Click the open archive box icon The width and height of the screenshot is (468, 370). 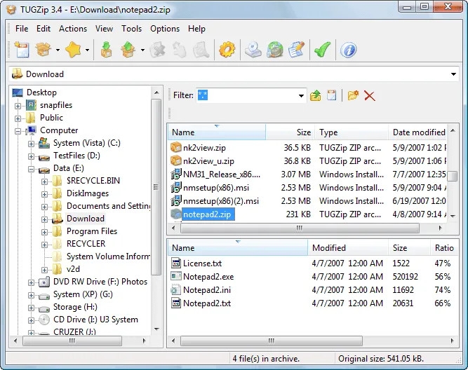[x=43, y=50]
